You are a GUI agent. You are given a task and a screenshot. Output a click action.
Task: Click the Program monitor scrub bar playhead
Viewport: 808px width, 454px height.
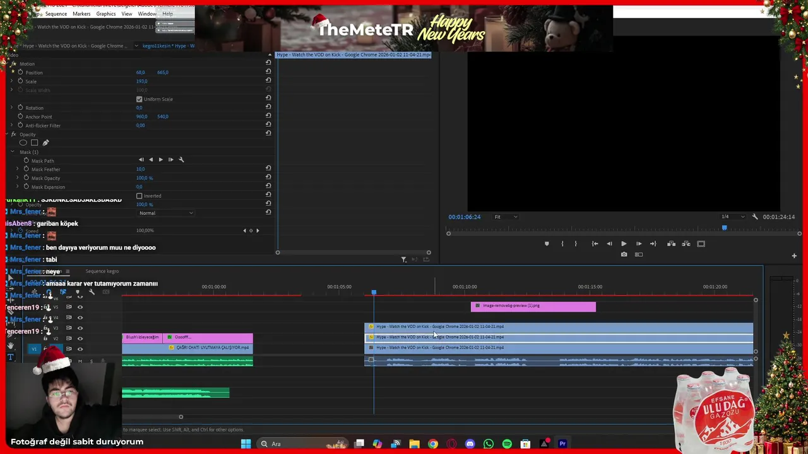point(724,228)
